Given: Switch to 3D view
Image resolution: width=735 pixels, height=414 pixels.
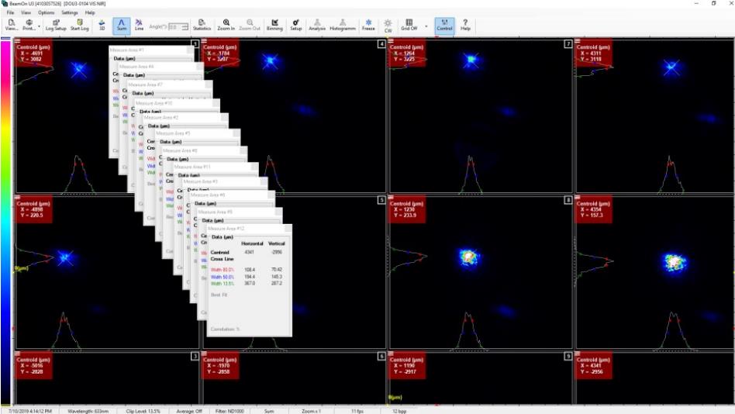Looking at the screenshot, I should tap(102, 25).
